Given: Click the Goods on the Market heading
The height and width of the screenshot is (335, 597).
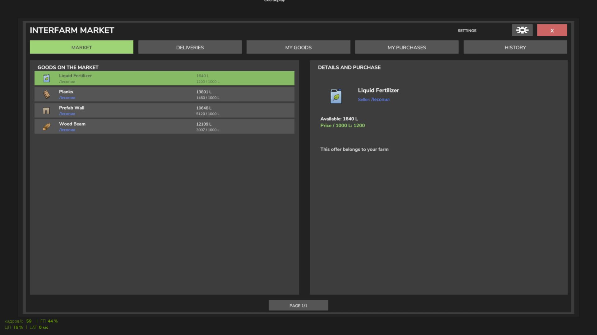Looking at the screenshot, I should click(x=68, y=67).
